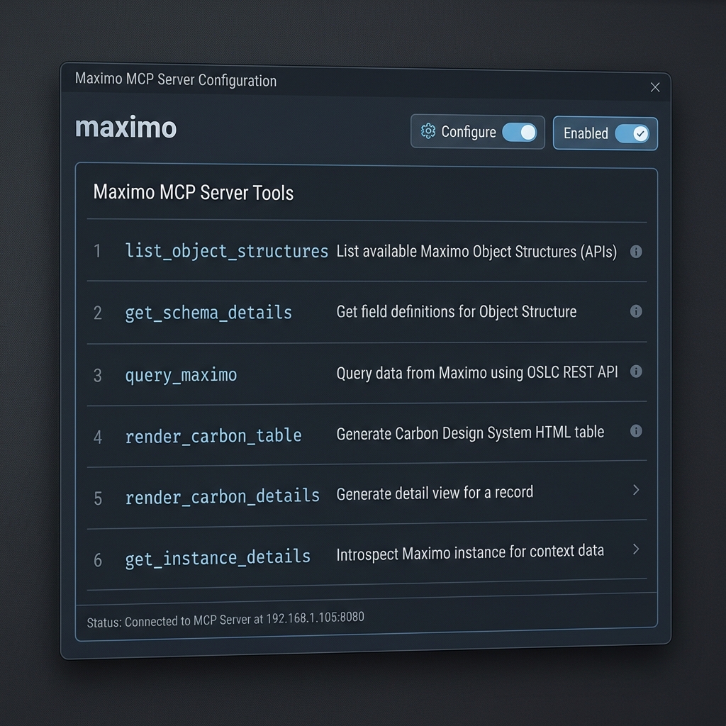Image resolution: width=726 pixels, height=726 pixels.
Task: Click the maximo logo
Action: (125, 128)
